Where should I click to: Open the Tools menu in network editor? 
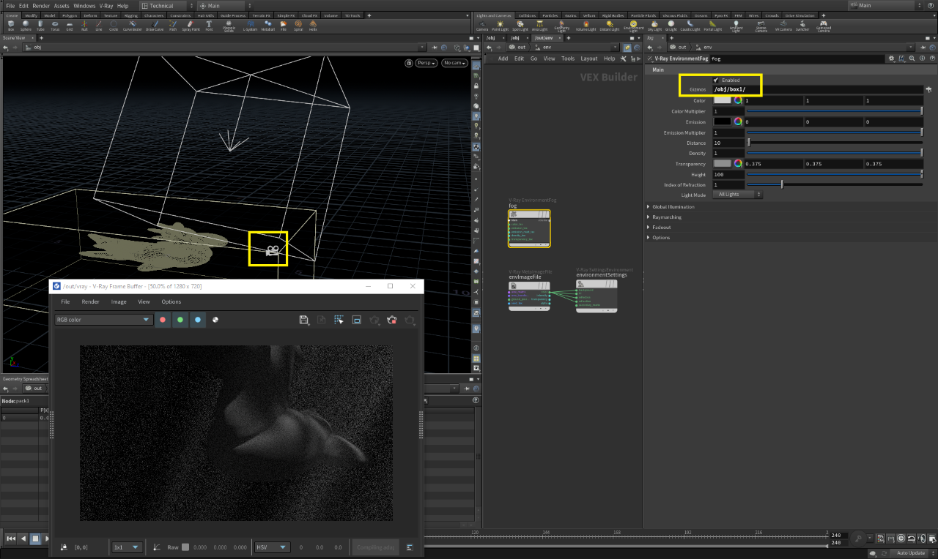(x=568, y=59)
